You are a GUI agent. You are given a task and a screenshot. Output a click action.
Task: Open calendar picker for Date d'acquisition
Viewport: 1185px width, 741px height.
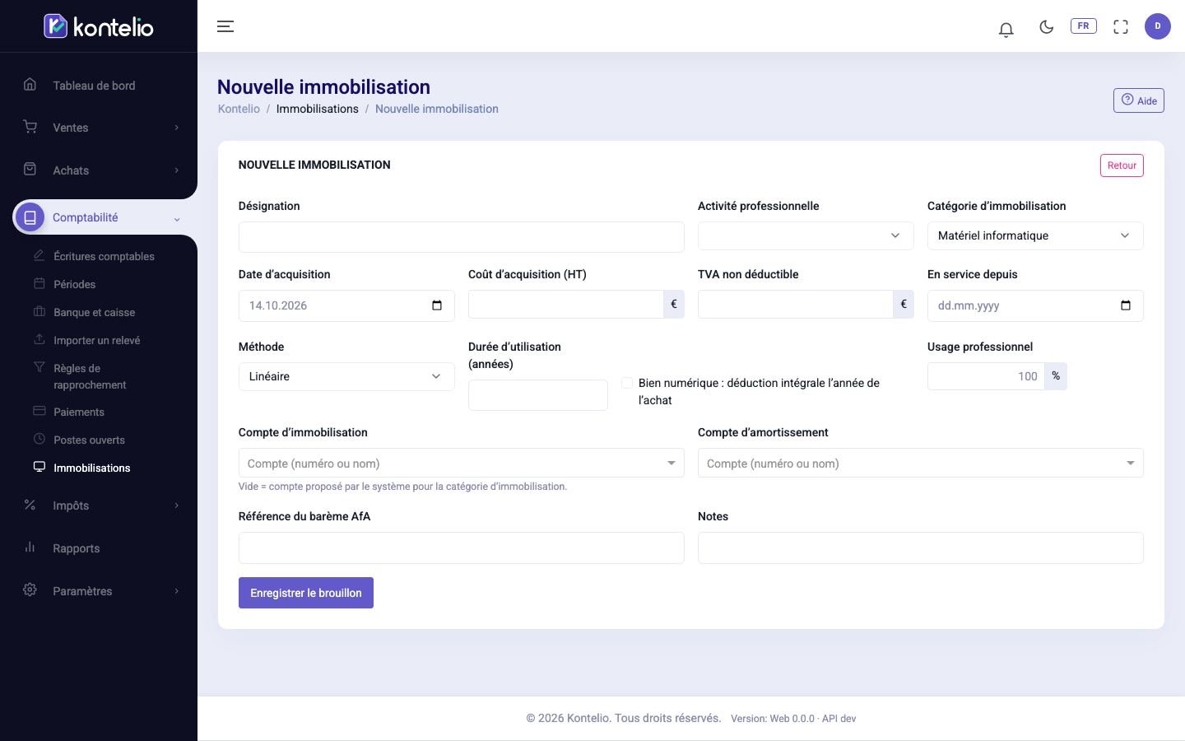click(437, 305)
